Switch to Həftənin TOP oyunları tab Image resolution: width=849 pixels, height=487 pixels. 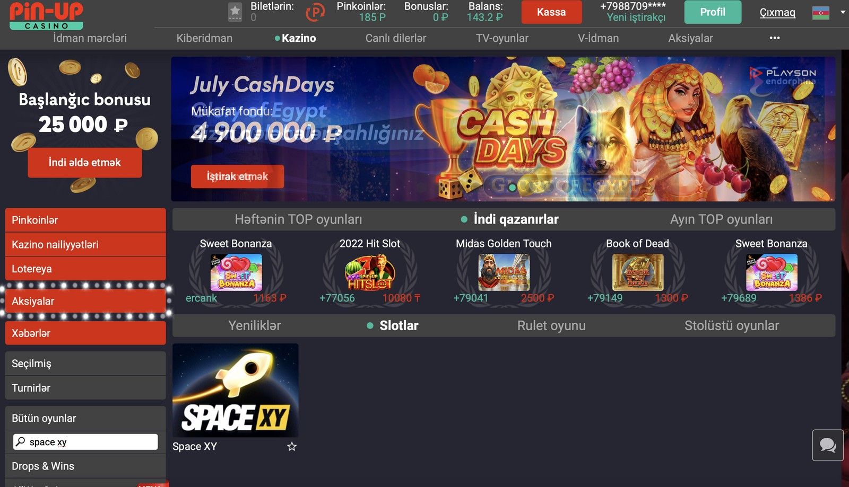[x=298, y=219]
